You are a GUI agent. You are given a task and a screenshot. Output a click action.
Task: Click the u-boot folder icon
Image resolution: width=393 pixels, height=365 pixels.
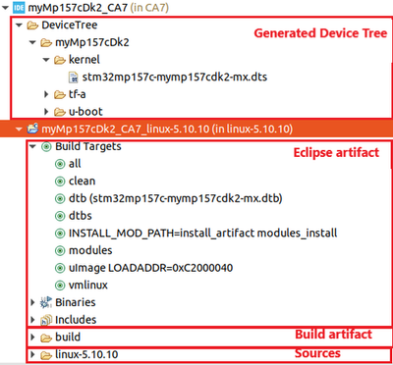tap(60, 112)
